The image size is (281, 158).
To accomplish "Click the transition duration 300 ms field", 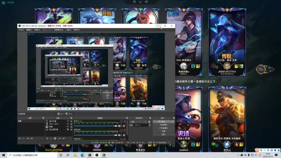I will [141, 125].
